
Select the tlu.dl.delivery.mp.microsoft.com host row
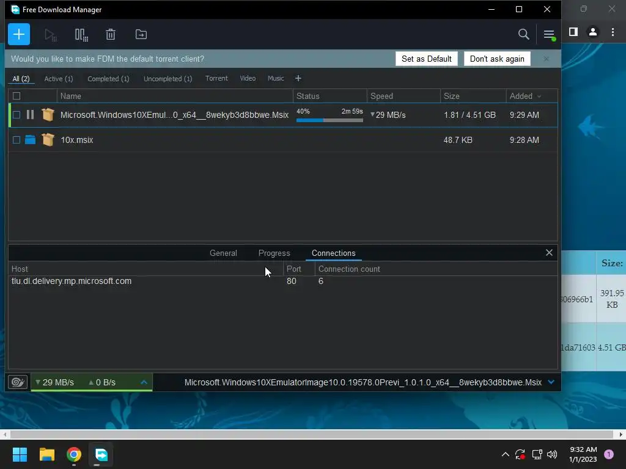coord(282,281)
